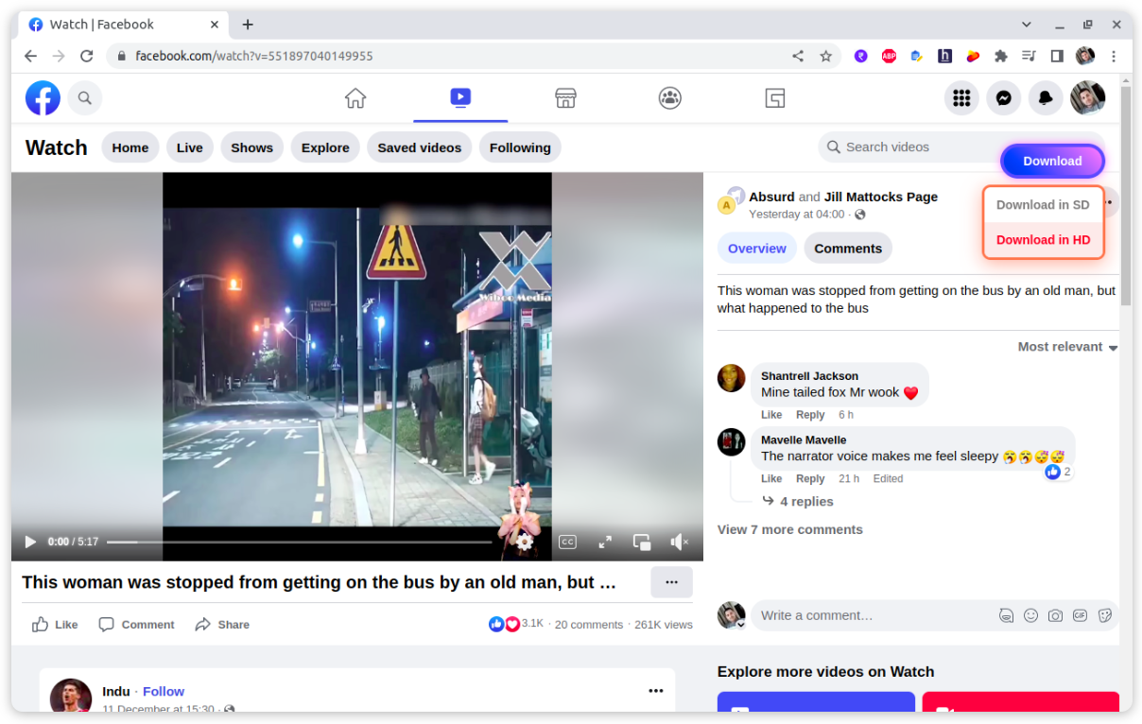Open the nine-dot menu grid icon
Image resolution: width=1142 pixels, height=724 pixels.
click(x=961, y=97)
